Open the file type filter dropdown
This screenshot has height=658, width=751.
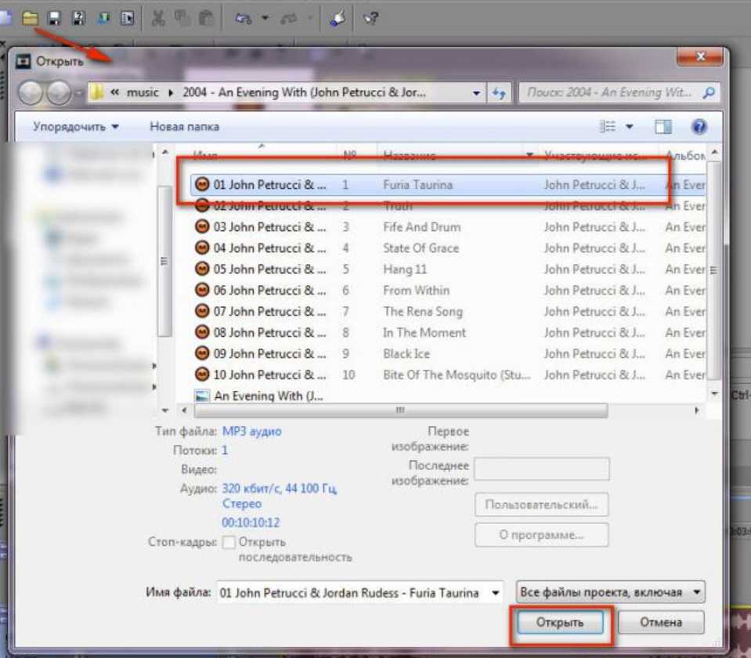click(611, 592)
